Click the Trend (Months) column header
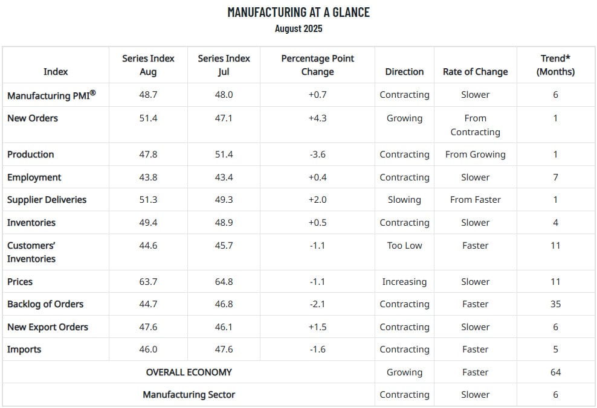 coord(555,65)
